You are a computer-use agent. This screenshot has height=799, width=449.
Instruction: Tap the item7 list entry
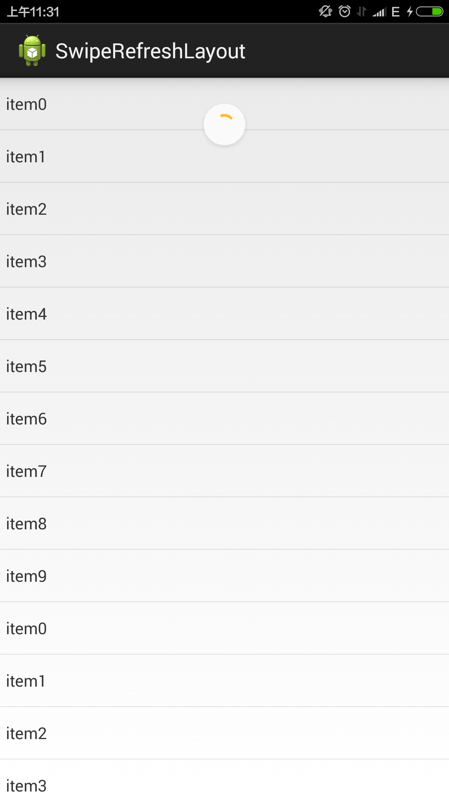[224, 471]
